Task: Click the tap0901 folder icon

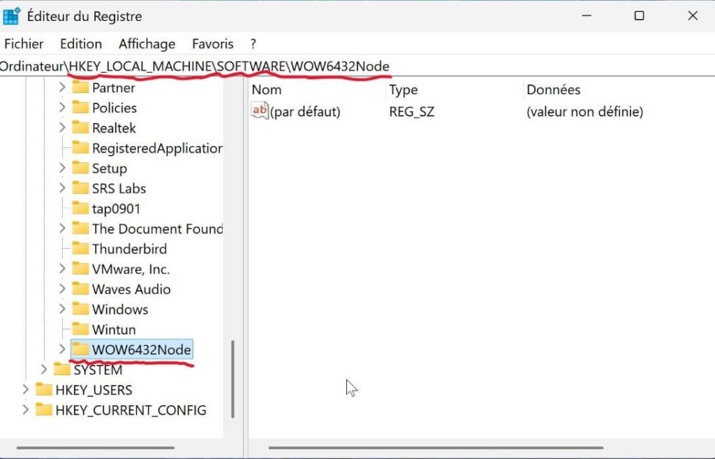Action: pos(81,208)
